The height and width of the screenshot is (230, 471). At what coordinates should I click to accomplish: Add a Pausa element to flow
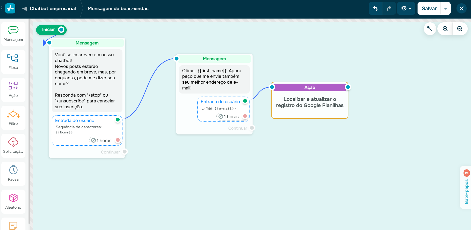(13, 173)
